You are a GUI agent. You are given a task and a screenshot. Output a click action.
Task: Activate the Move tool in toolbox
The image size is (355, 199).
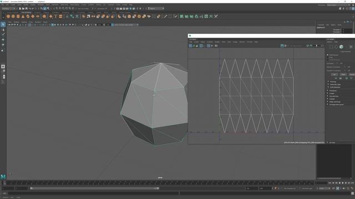3,40
